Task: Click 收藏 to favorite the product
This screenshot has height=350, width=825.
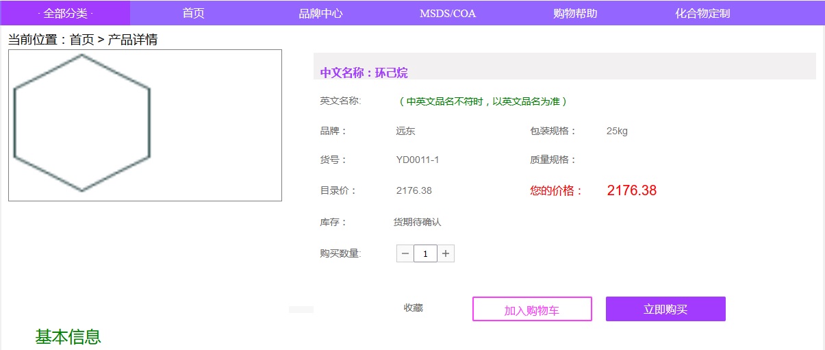Action: coord(414,308)
